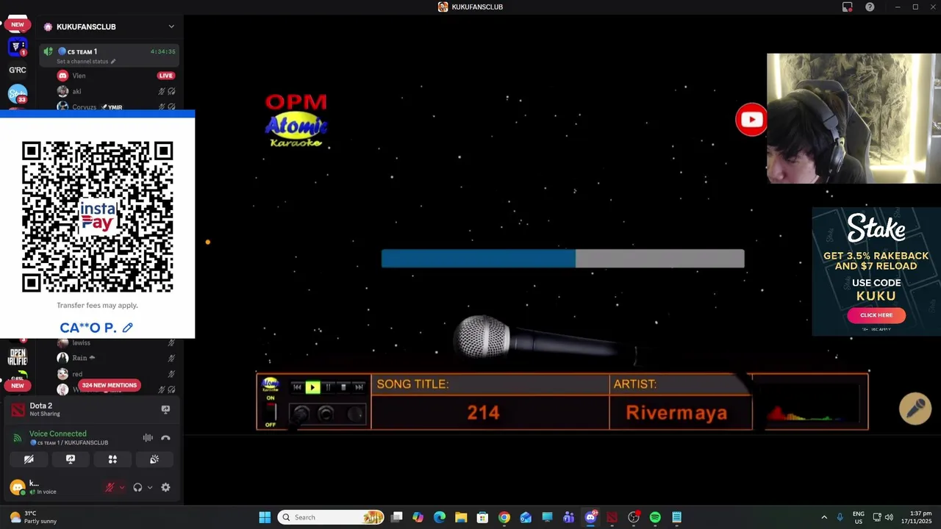
Task: Click the top NEW unread indicator
Action: click(x=18, y=24)
